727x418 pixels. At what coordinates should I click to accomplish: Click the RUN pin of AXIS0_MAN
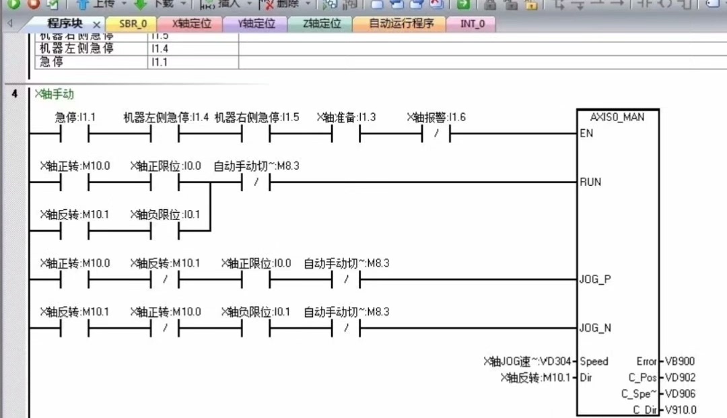pos(590,182)
